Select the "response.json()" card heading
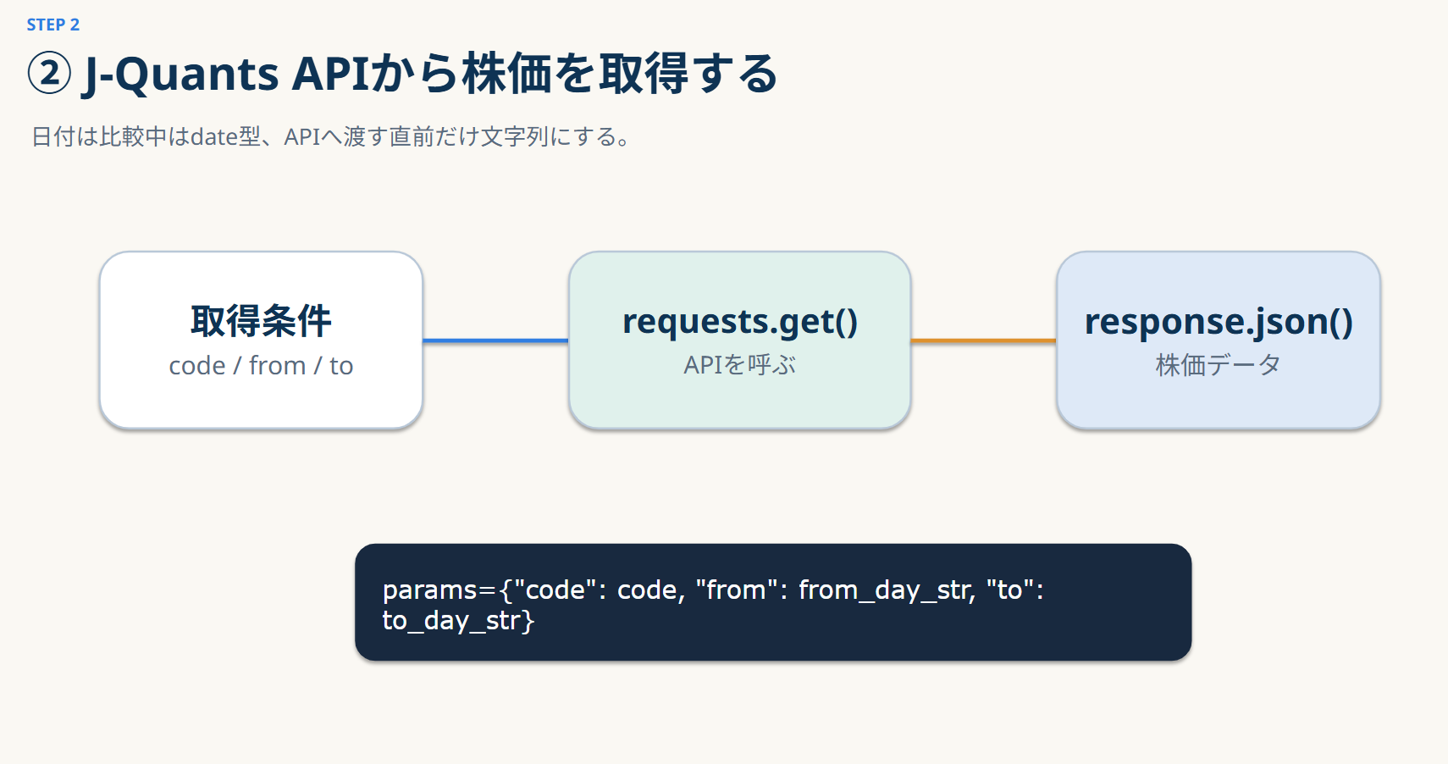1448x764 pixels. (x=1219, y=322)
